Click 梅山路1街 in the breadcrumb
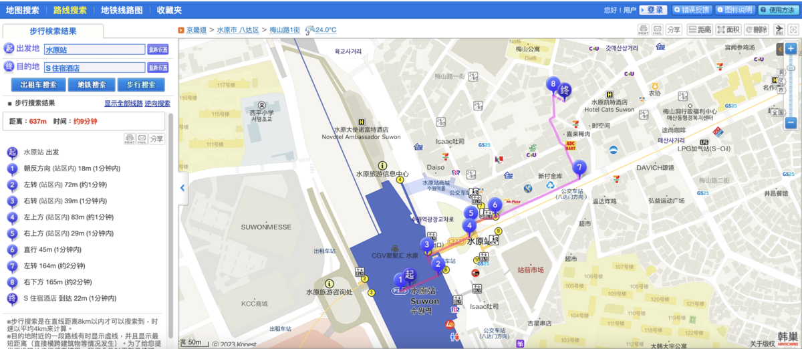The image size is (802, 349). point(284,30)
